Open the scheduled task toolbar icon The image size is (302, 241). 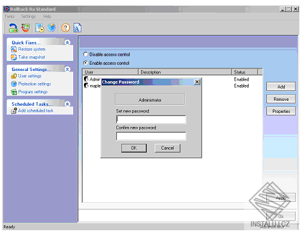(39, 28)
